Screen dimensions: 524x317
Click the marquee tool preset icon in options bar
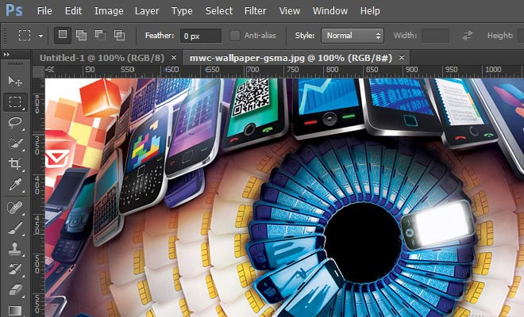pos(25,35)
